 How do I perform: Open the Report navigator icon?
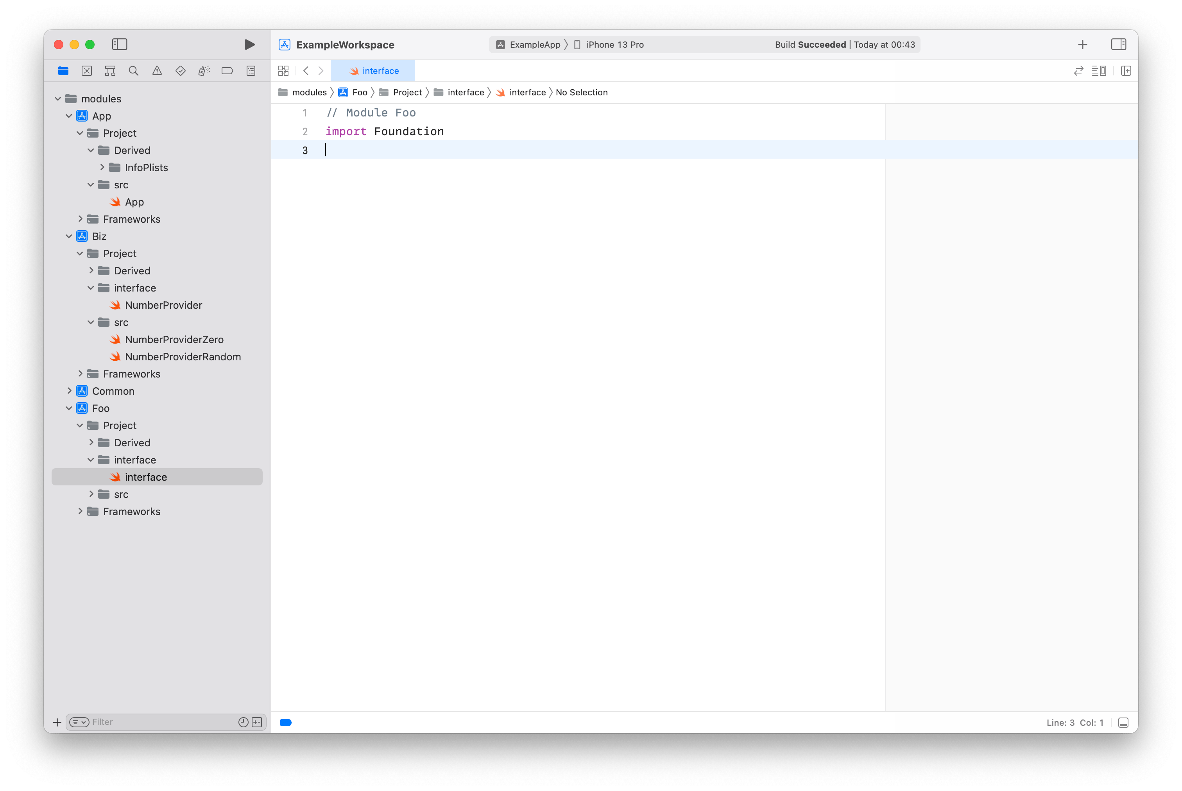pyautogui.click(x=251, y=71)
